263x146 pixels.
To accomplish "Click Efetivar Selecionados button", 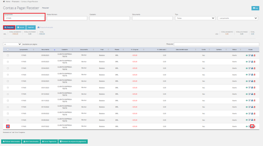I will [x=11, y=141].
